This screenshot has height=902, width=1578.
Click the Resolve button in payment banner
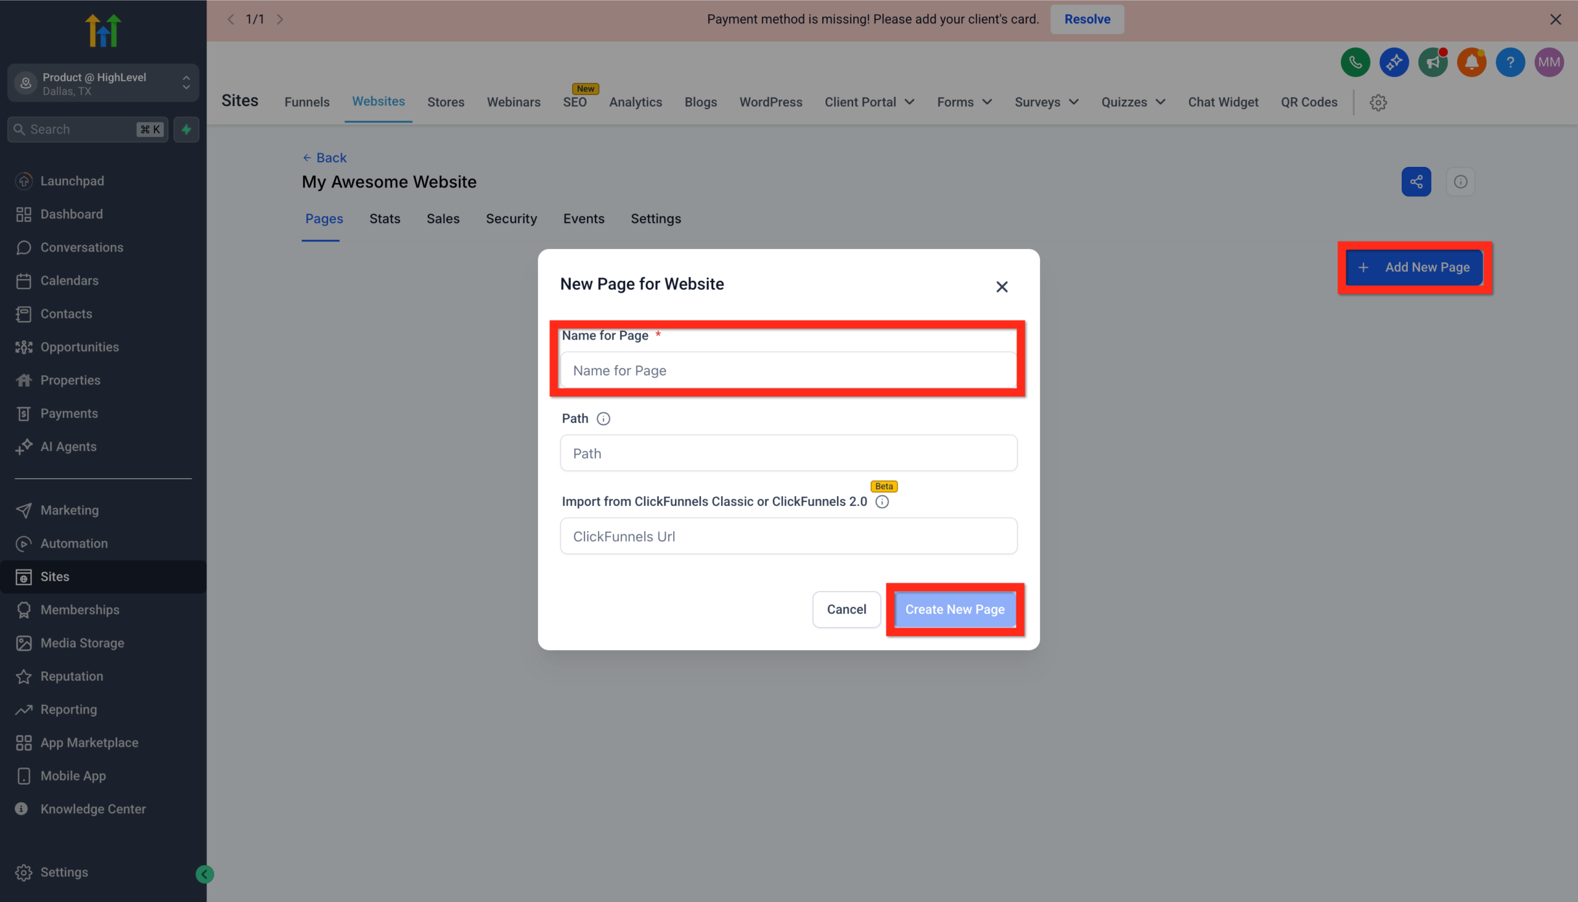[1087, 19]
